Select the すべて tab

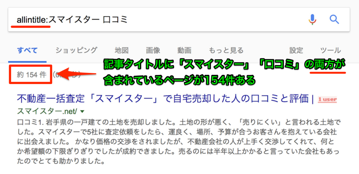click(x=27, y=50)
